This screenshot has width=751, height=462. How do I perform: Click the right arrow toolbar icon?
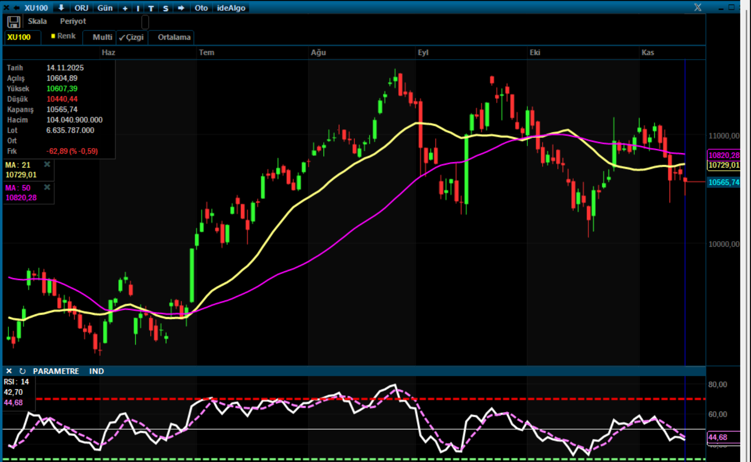pyautogui.click(x=181, y=8)
